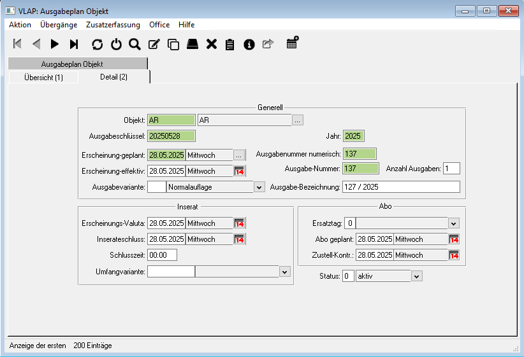Click the Ausgabe-Bezeichnung input field
Image resolution: width=524 pixels, height=357 pixels.
pos(400,187)
